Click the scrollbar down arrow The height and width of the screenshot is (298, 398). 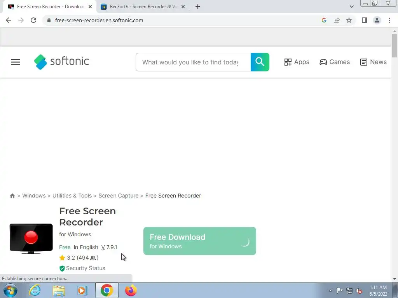click(x=395, y=279)
